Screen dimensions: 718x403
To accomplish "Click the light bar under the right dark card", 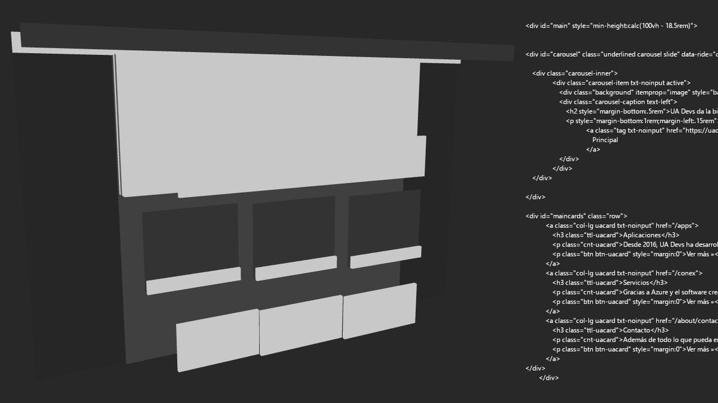I will [x=385, y=257].
